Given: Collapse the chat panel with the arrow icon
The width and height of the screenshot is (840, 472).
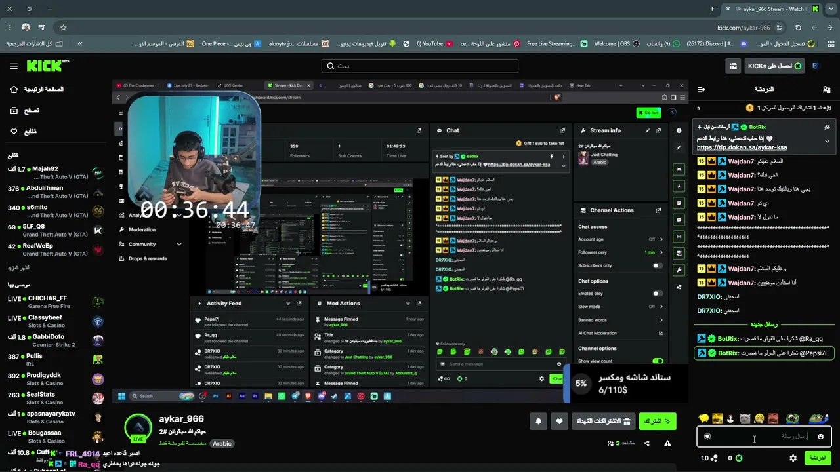Looking at the screenshot, I should pos(701,89).
